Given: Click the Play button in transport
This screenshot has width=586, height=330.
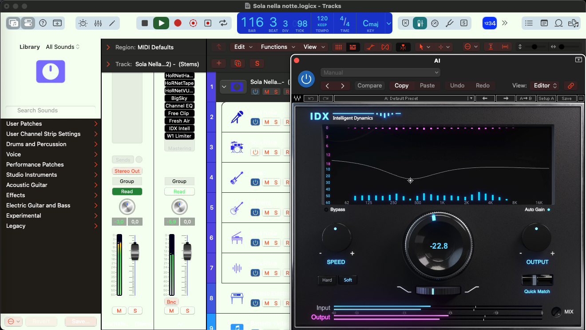Looking at the screenshot, I should coord(161,23).
